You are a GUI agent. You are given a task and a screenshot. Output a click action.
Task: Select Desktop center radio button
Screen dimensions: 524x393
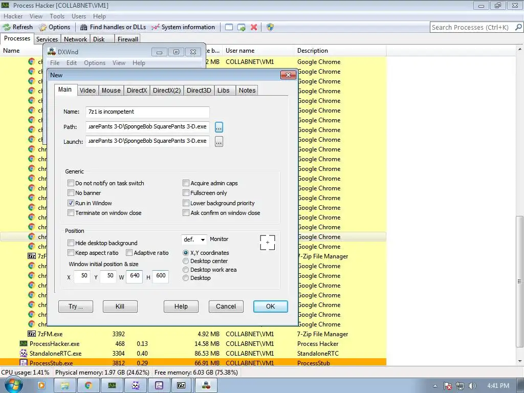186,261
